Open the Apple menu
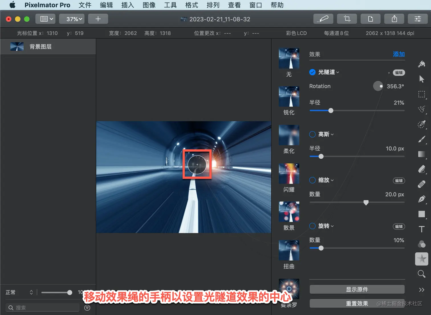 pyautogui.click(x=12, y=5)
